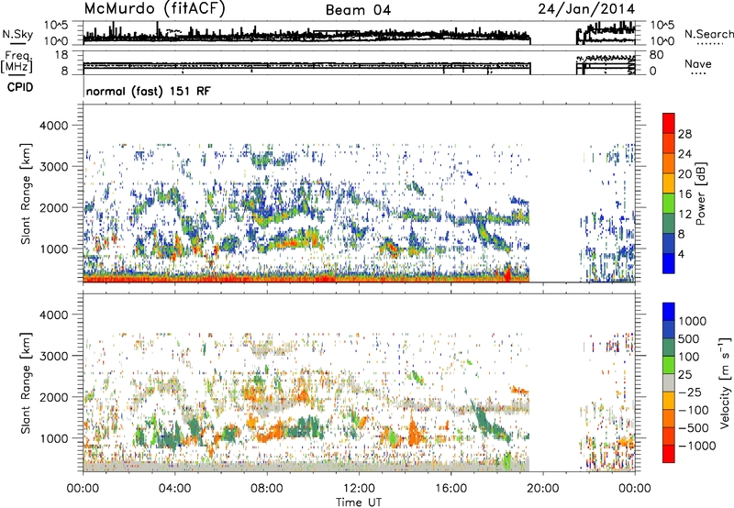Click the '−100' value on velocity colorbar
This screenshot has height=508, width=734.
694,410
